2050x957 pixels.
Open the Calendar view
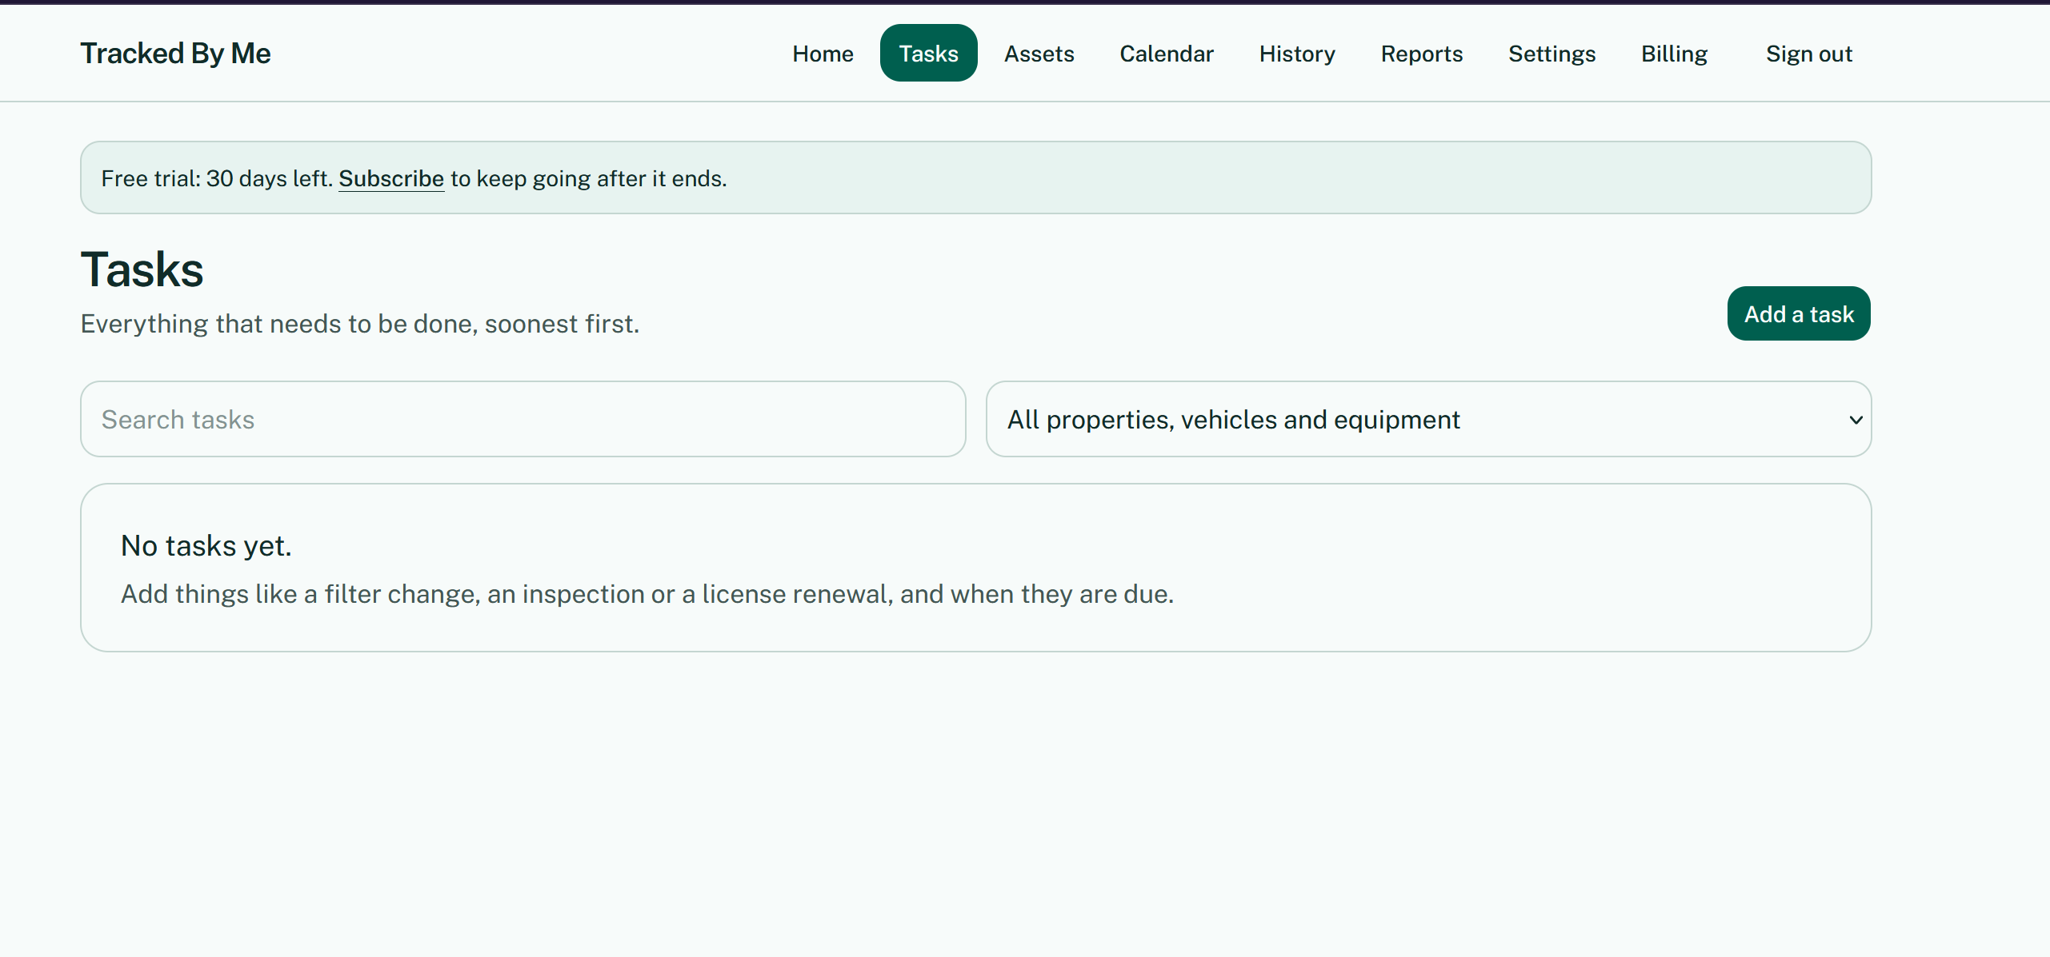point(1166,54)
